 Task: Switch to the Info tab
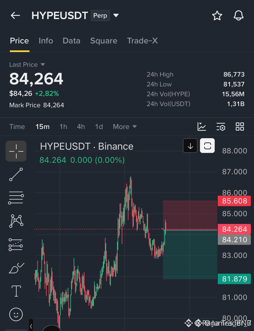click(46, 41)
